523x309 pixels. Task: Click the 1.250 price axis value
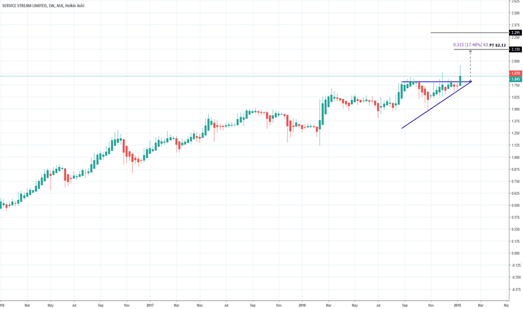[515, 133]
